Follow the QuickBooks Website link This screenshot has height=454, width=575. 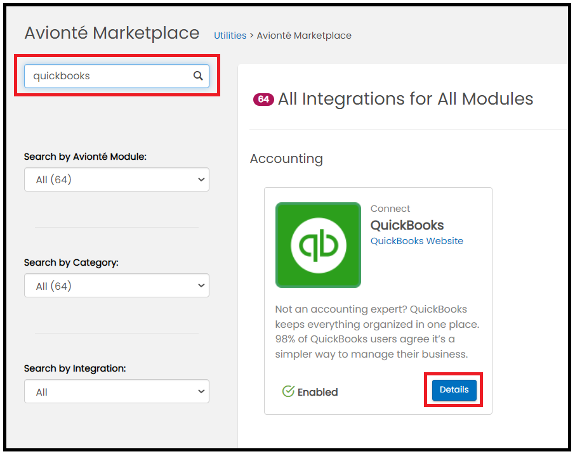416,241
